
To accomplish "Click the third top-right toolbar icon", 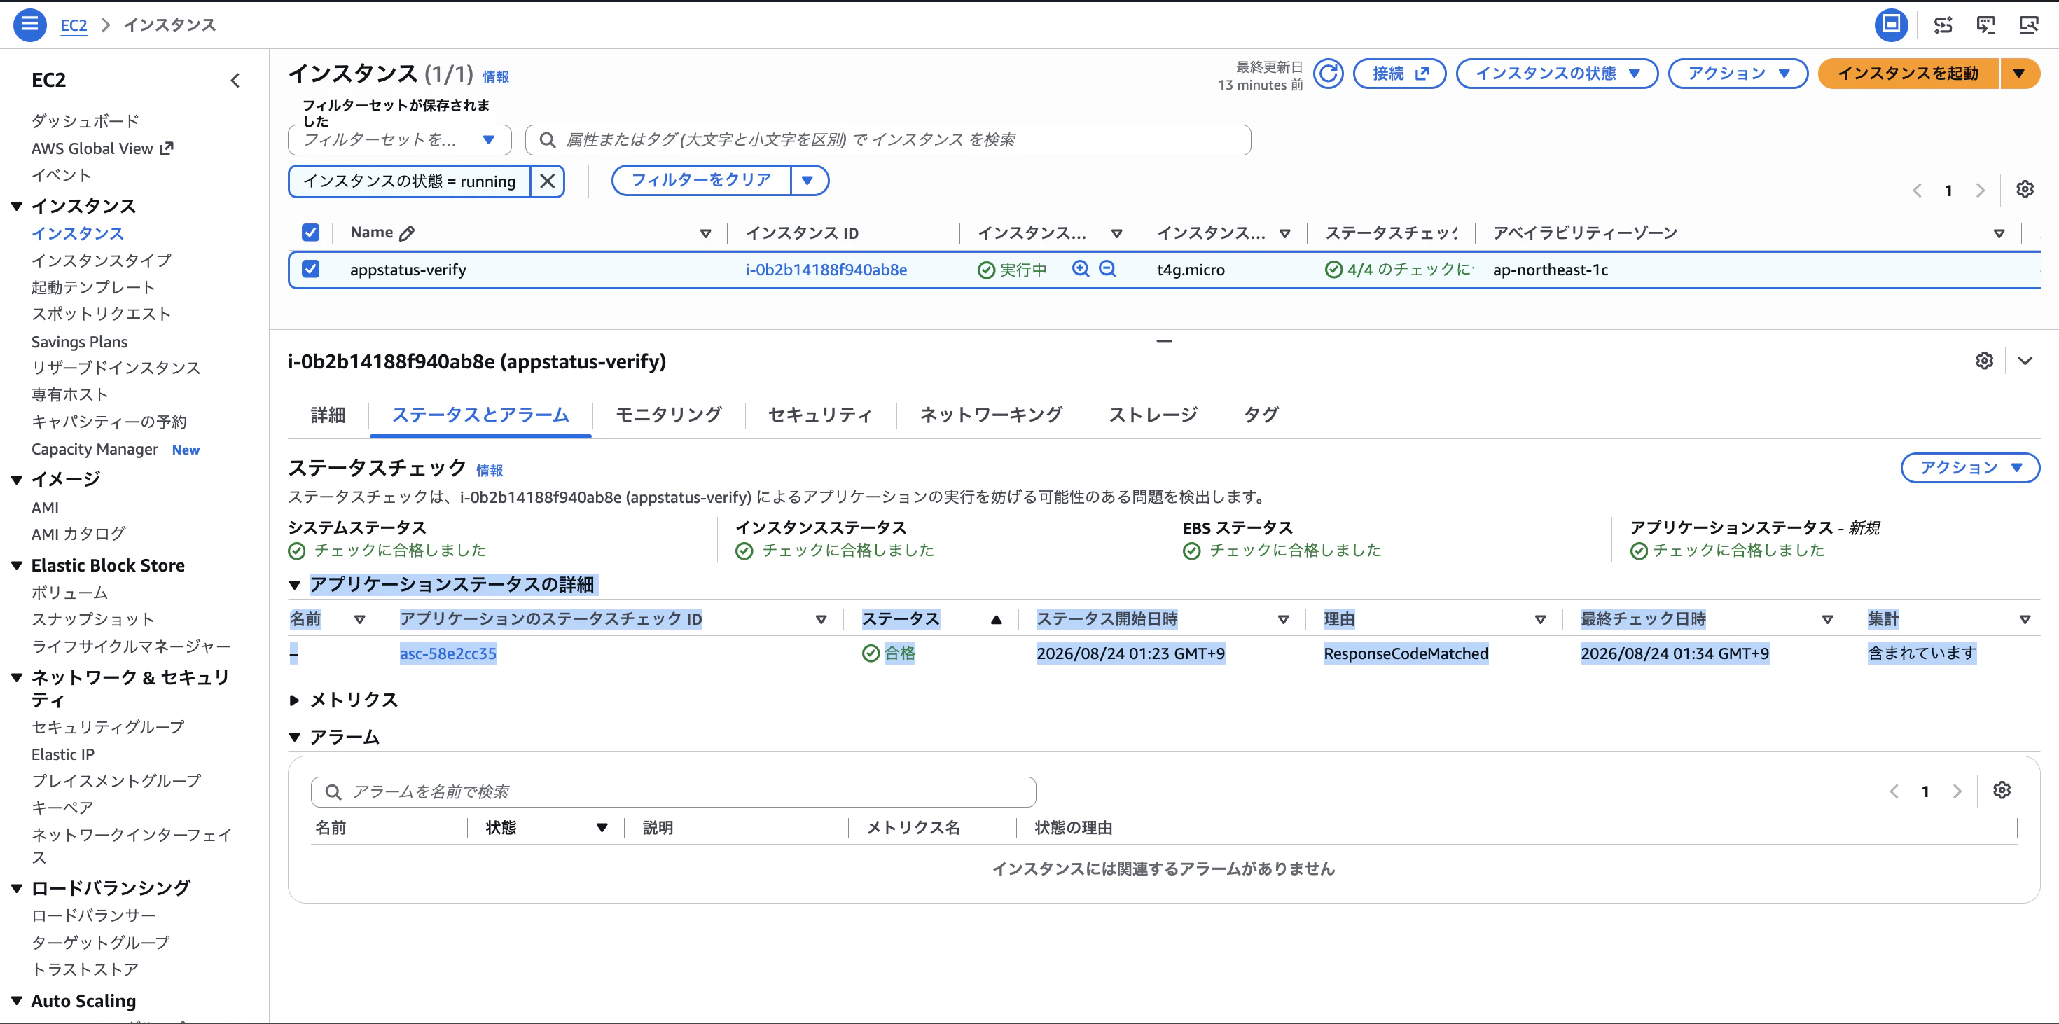I will tap(1986, 25).
